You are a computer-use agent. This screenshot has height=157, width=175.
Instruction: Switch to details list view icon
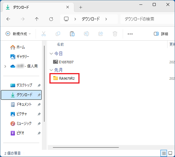click(164, 153)
